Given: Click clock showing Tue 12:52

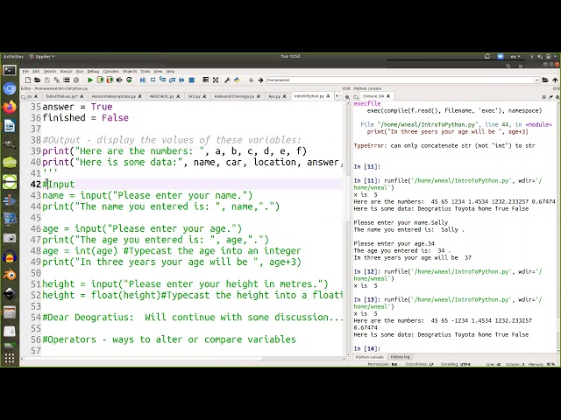Looking at the screenshot, I should pyautogui.click(x=290, y=56).
